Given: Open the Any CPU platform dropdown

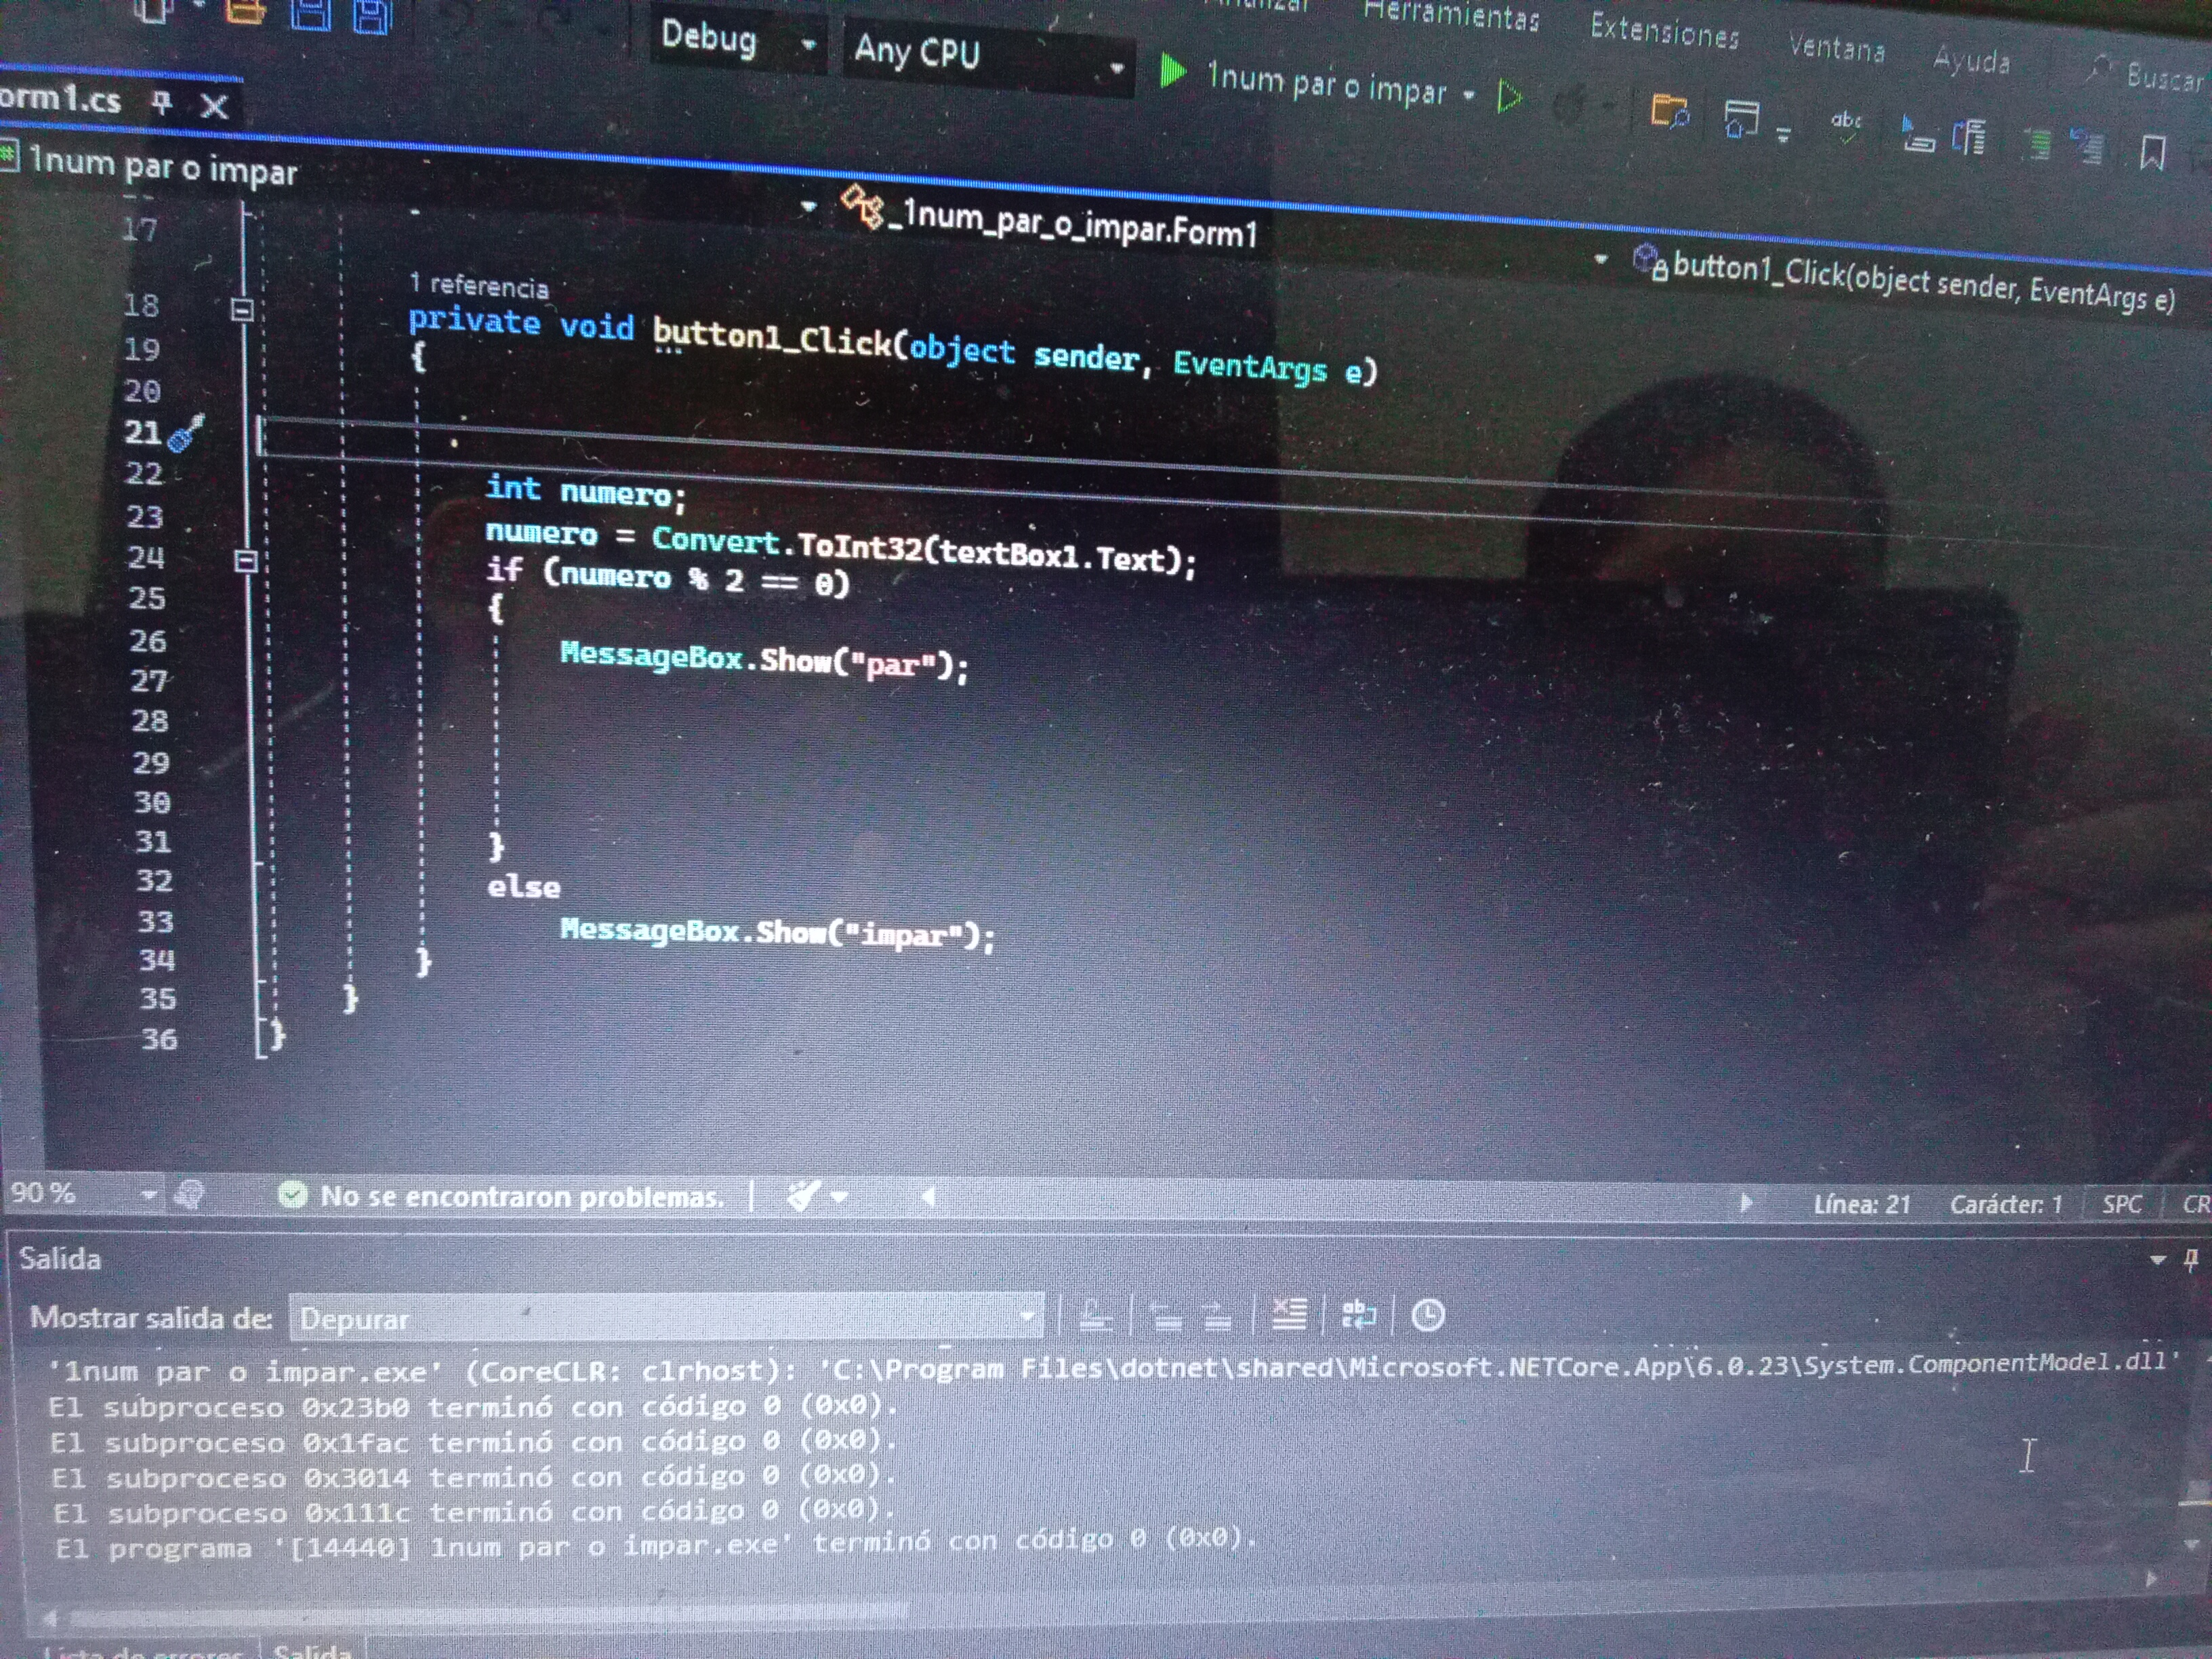Looking at the screenshot, I should point(1116,68).
